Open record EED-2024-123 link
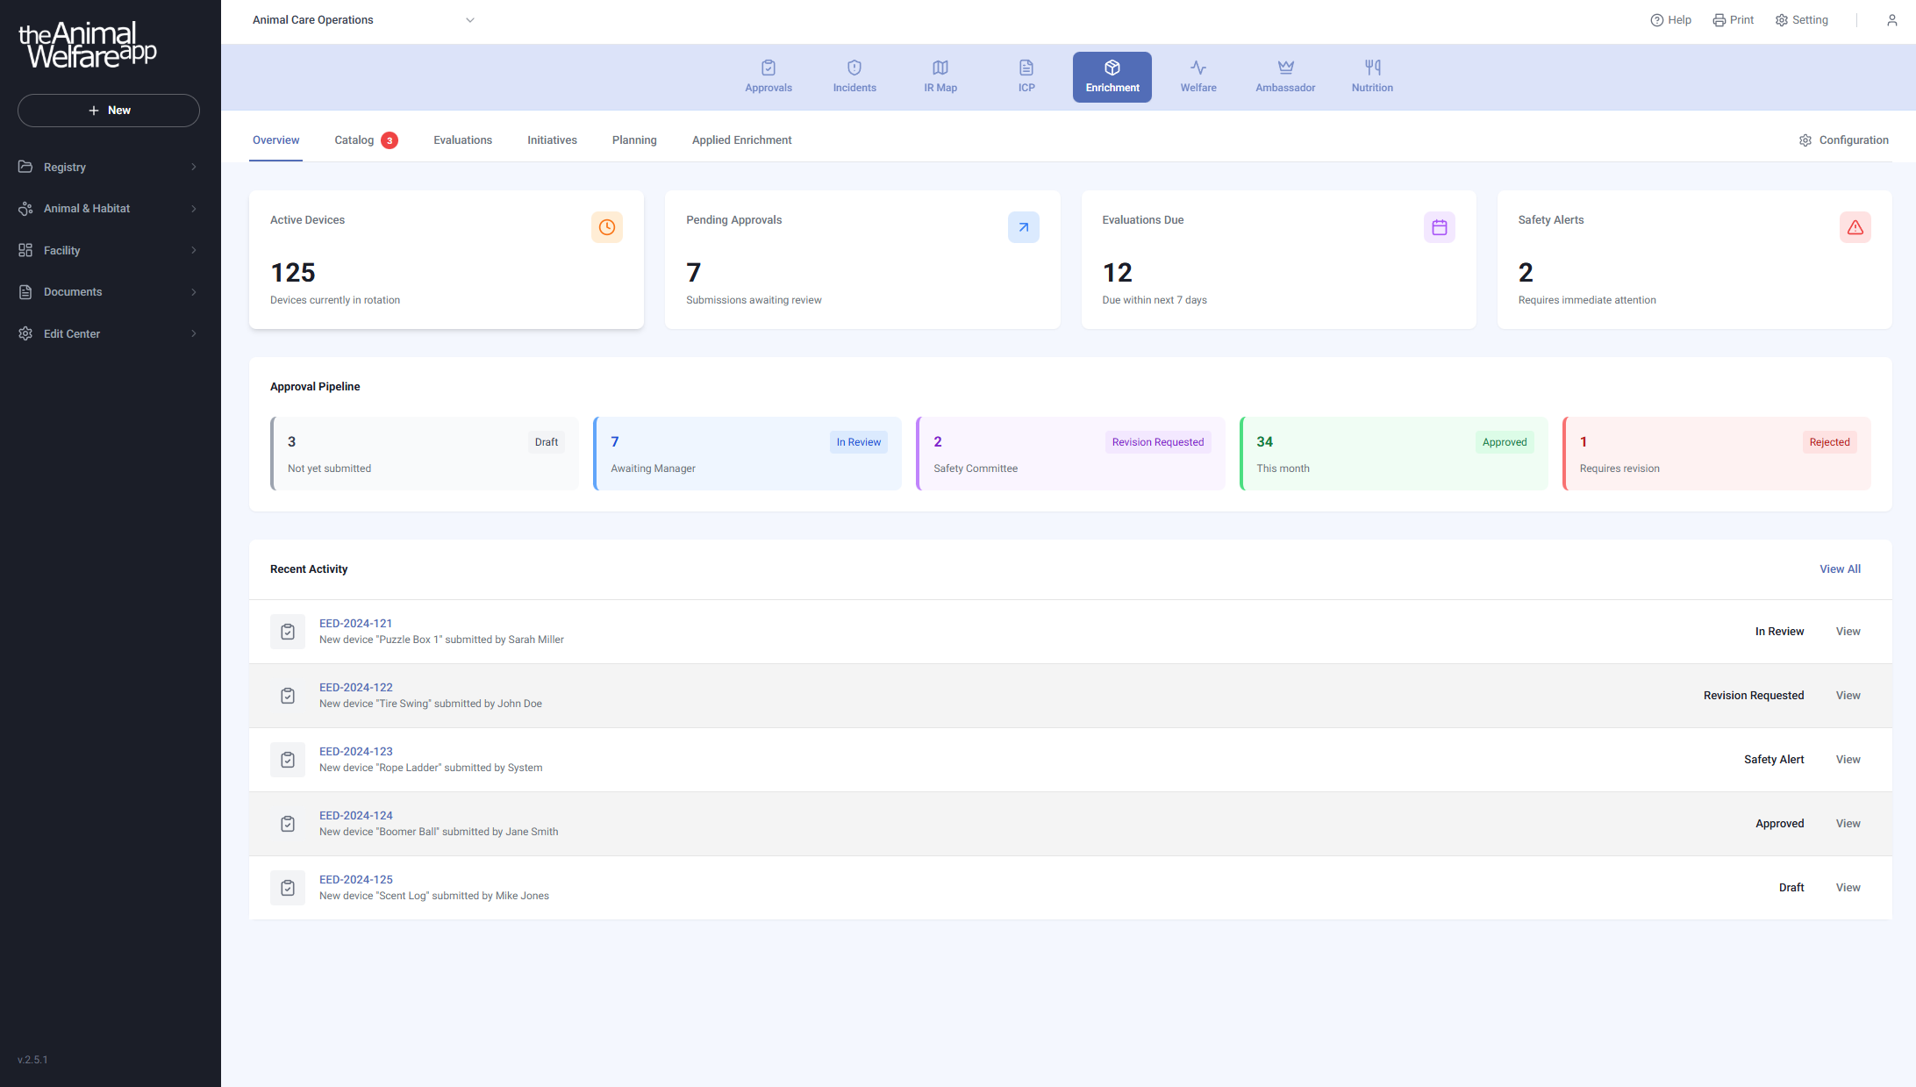Screen dimensions: 1916x1087 tap(355, 751)
